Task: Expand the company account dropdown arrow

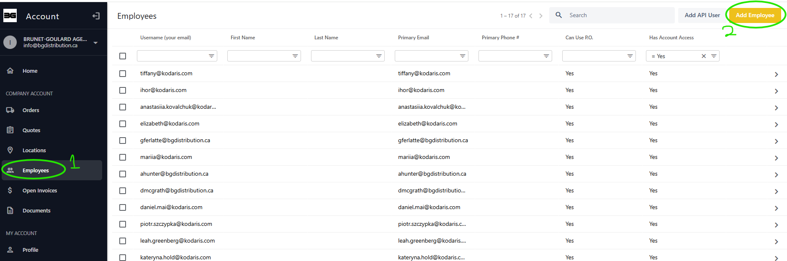Action: [95, 43]
